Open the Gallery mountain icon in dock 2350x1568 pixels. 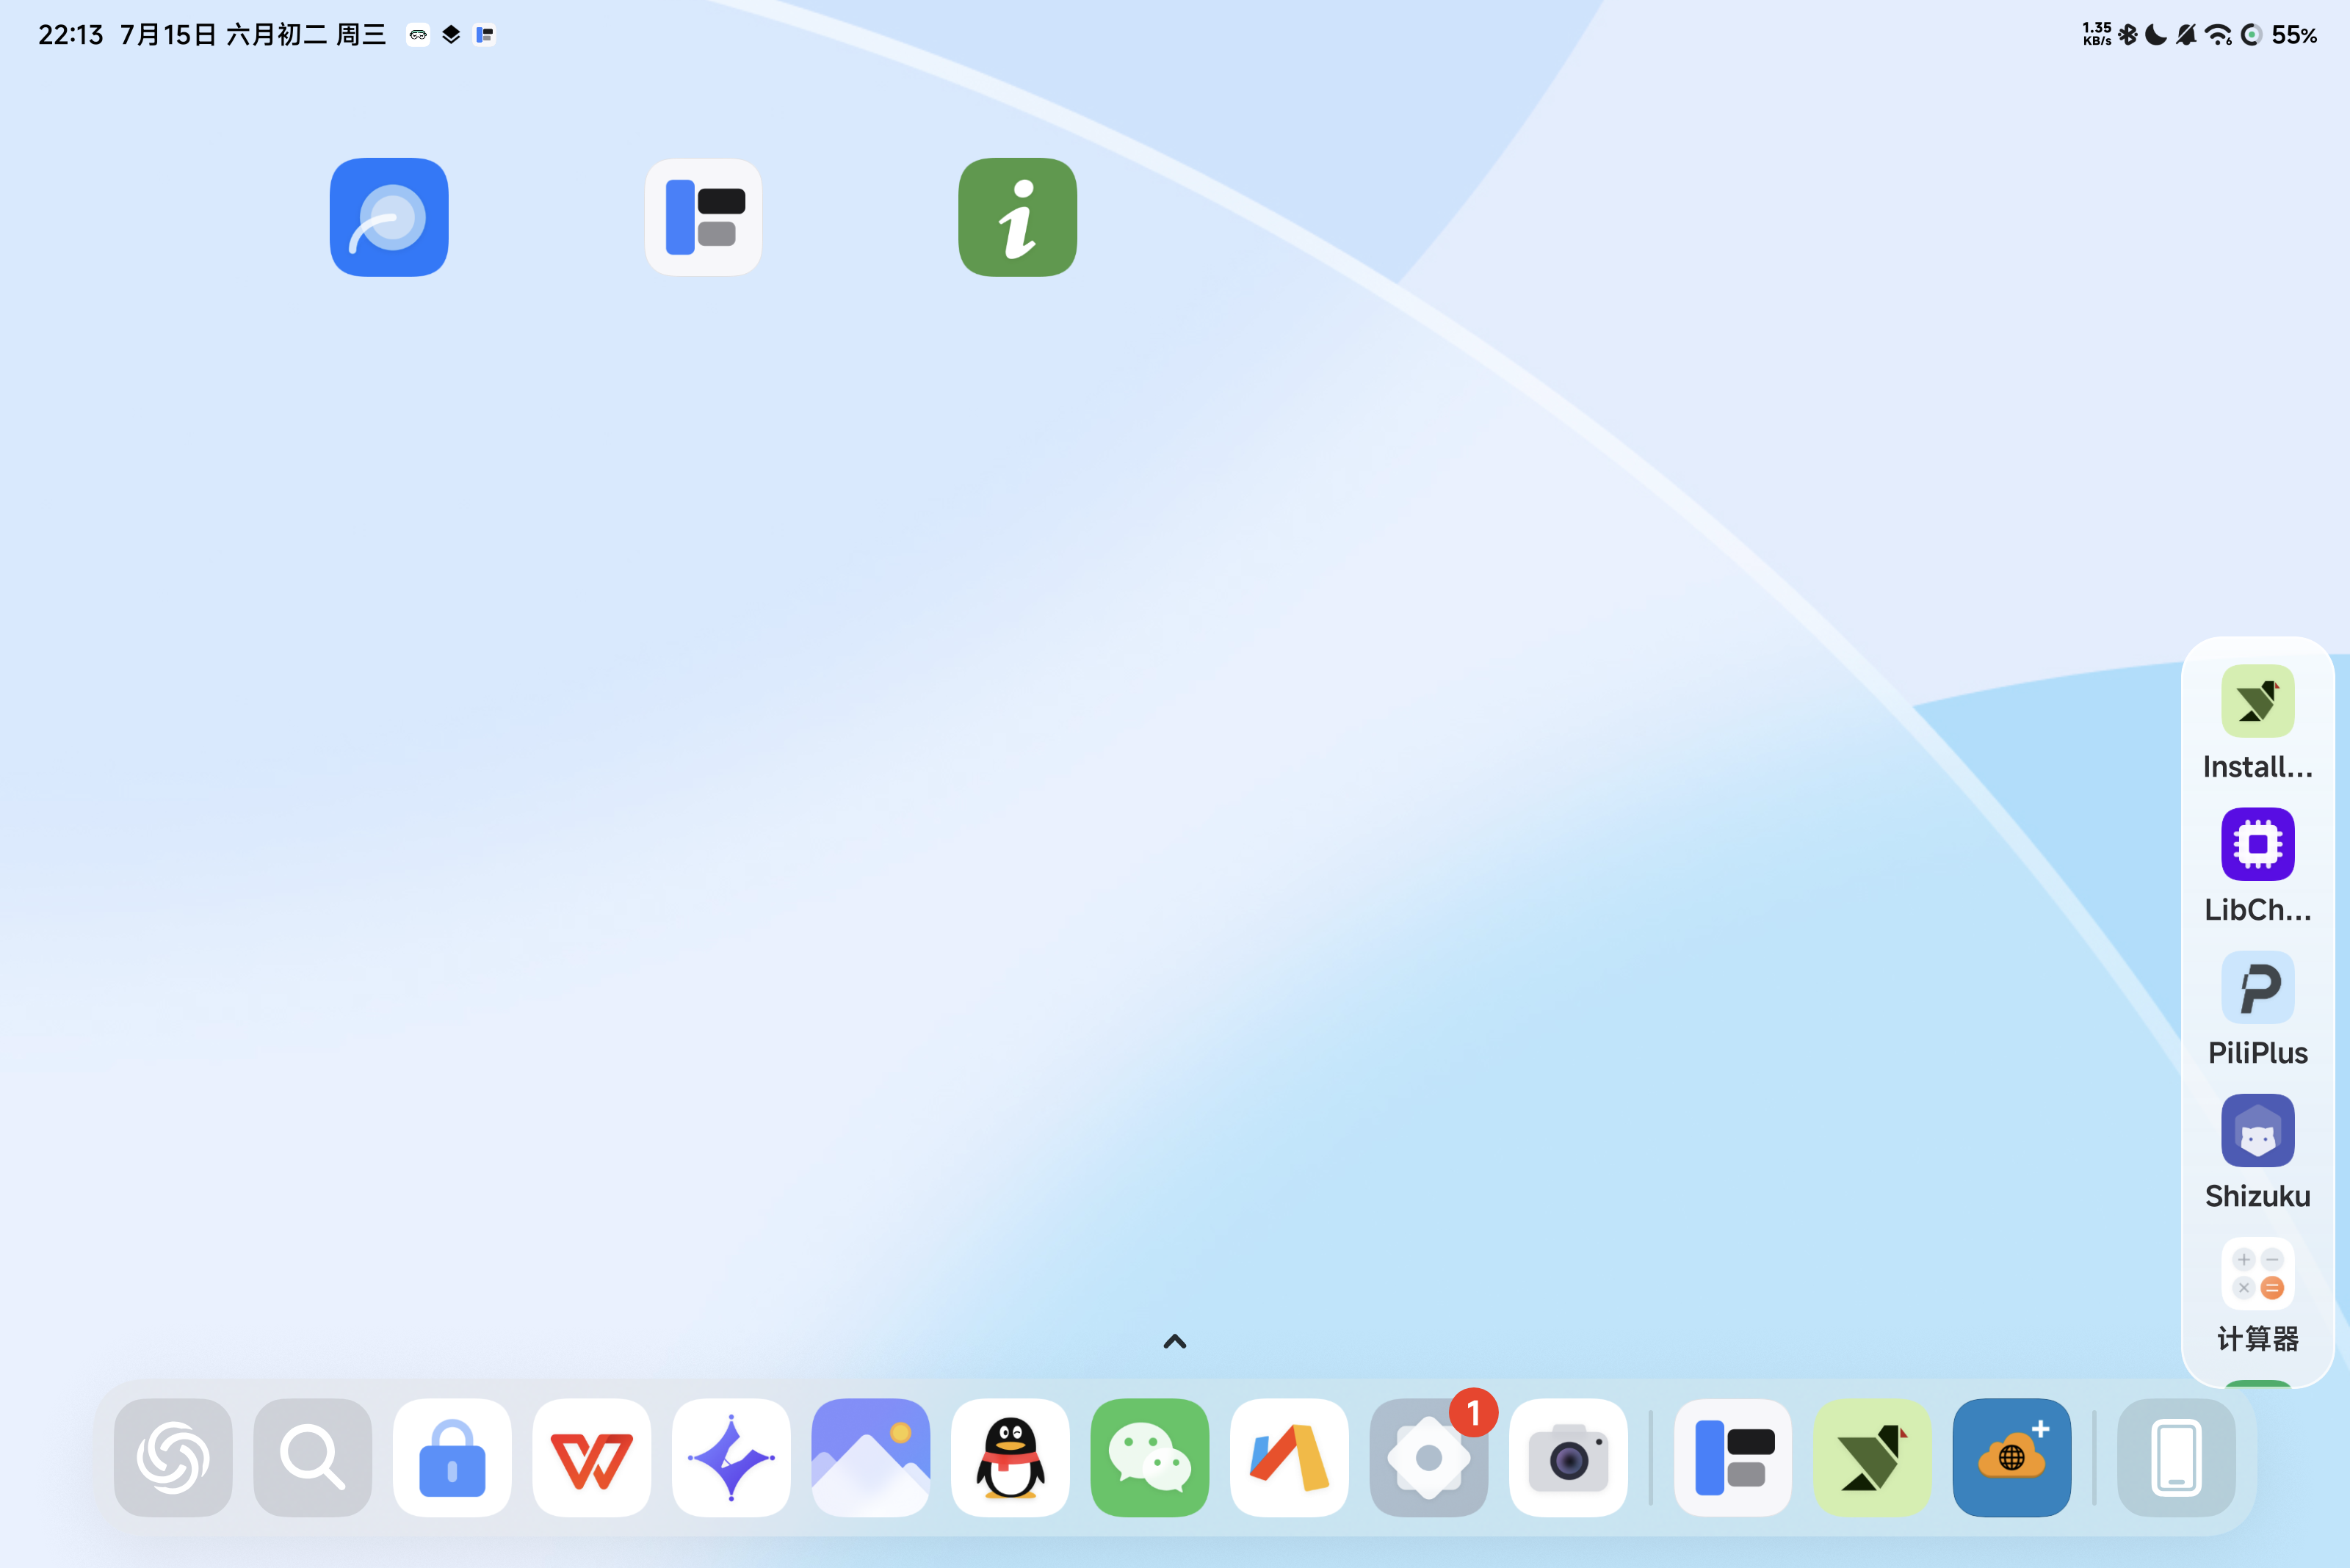(x=870, y=1457)
